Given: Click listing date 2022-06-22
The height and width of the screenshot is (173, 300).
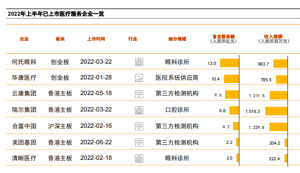Looking at the screenshot, I should [96, 142].
